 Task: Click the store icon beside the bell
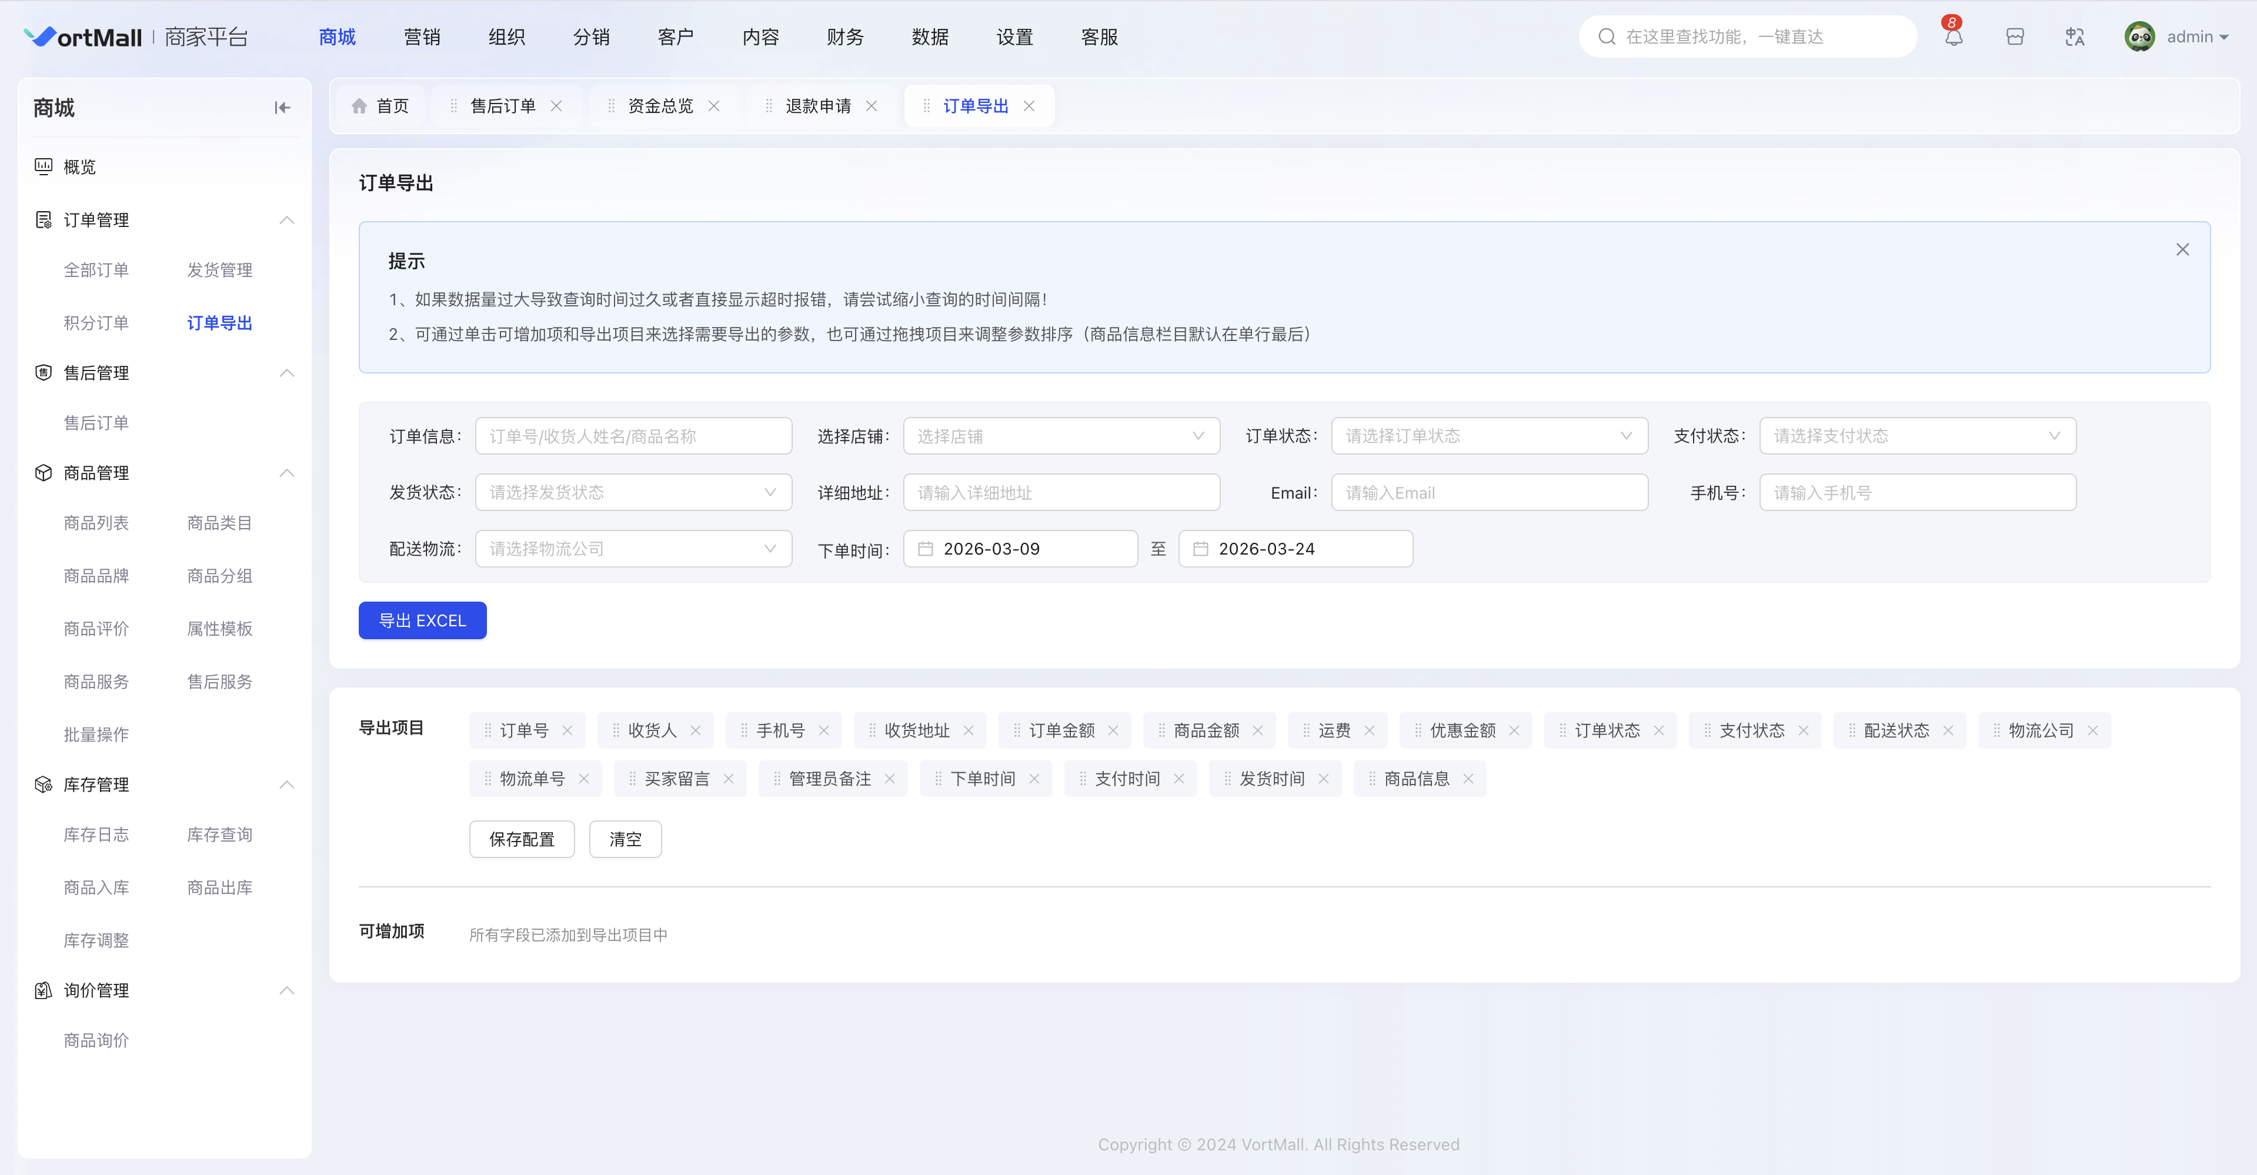[2014, 37]
